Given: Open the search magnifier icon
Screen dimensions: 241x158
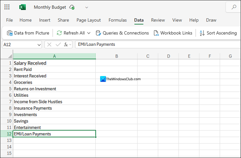Looking at the screenshot, I should pos(234,7).
